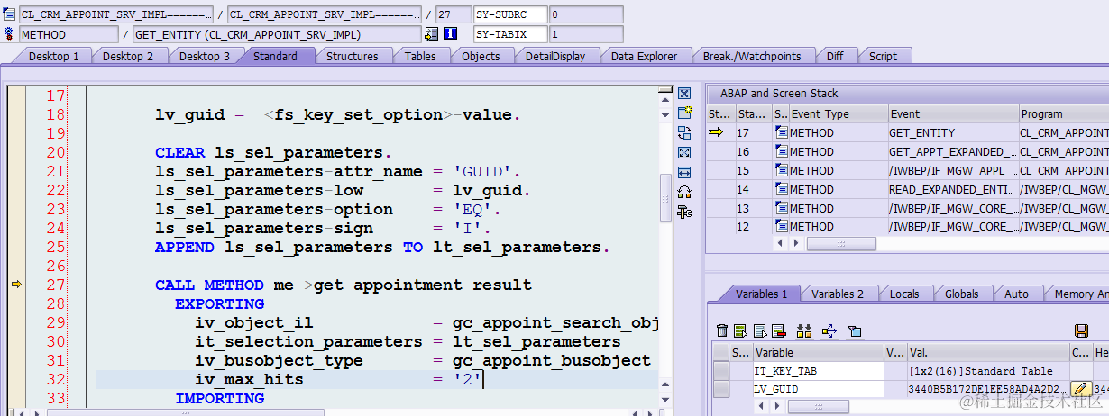Click the IT_KEY_TAB variable name cell
The width and height of the screenshot is (1109, 416).
pos(818,371)
